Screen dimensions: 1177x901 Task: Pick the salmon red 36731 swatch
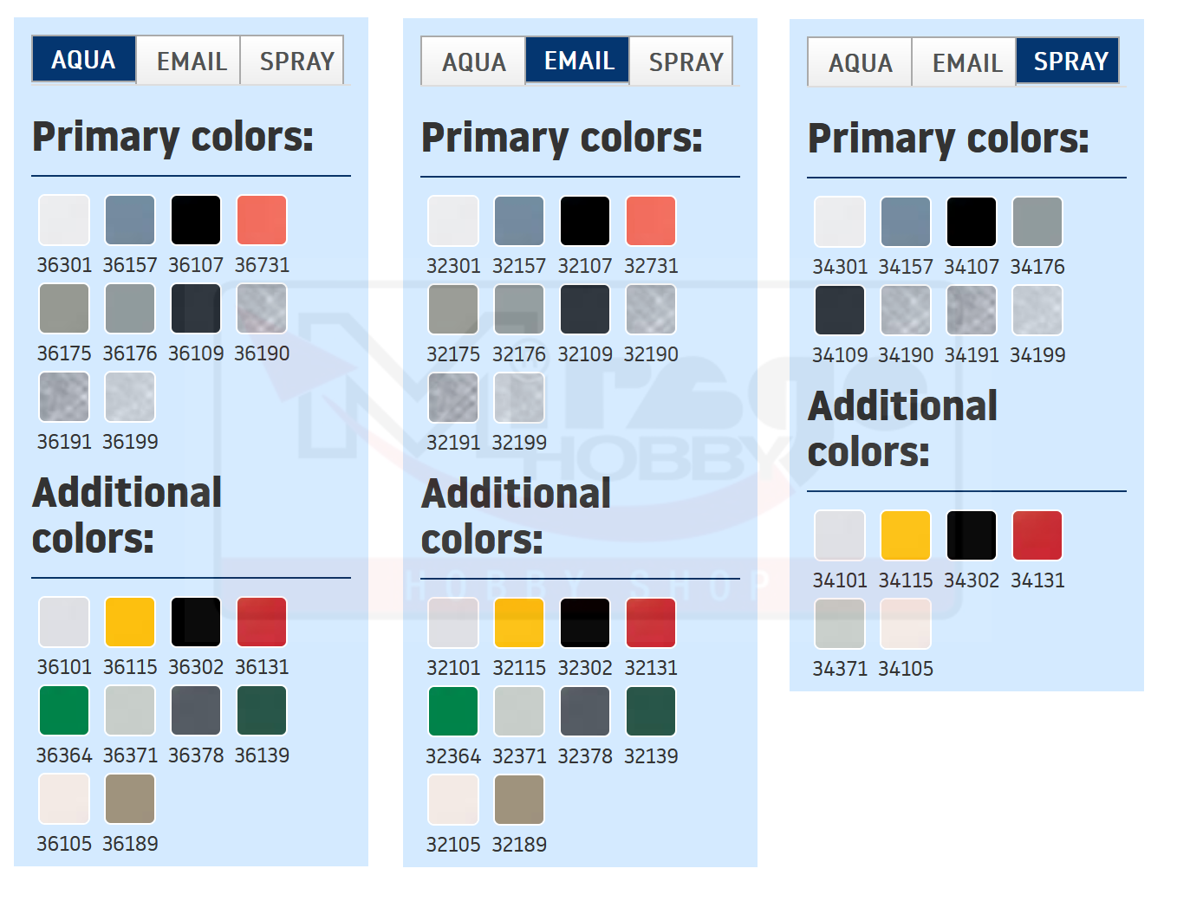262,220
